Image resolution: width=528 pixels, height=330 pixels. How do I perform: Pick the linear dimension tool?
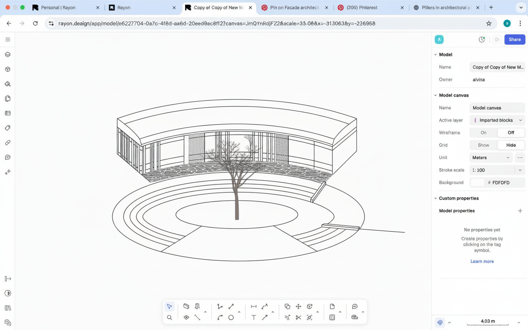[x=254, y=306]
